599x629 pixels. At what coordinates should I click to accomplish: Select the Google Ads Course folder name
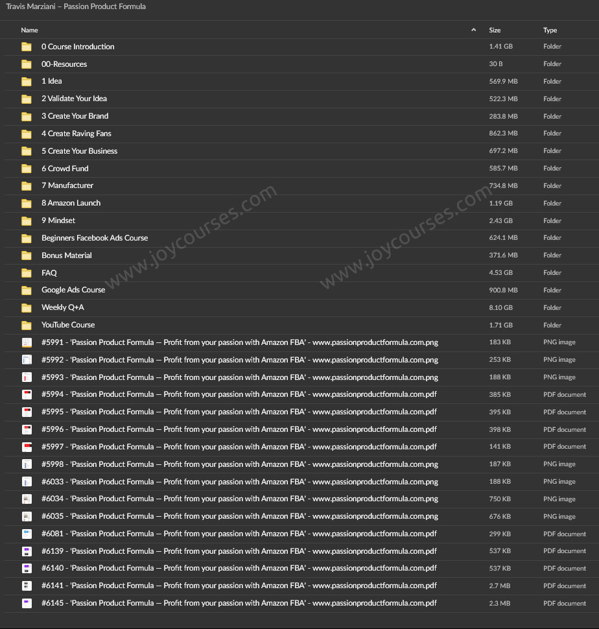click(73, 290)
